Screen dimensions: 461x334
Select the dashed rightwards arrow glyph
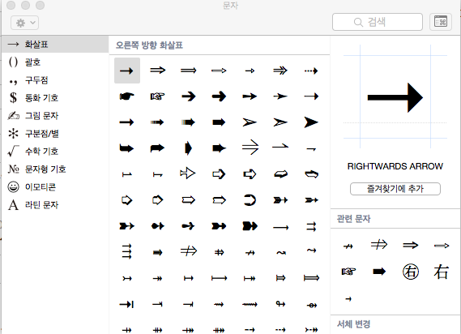point(311,71)
